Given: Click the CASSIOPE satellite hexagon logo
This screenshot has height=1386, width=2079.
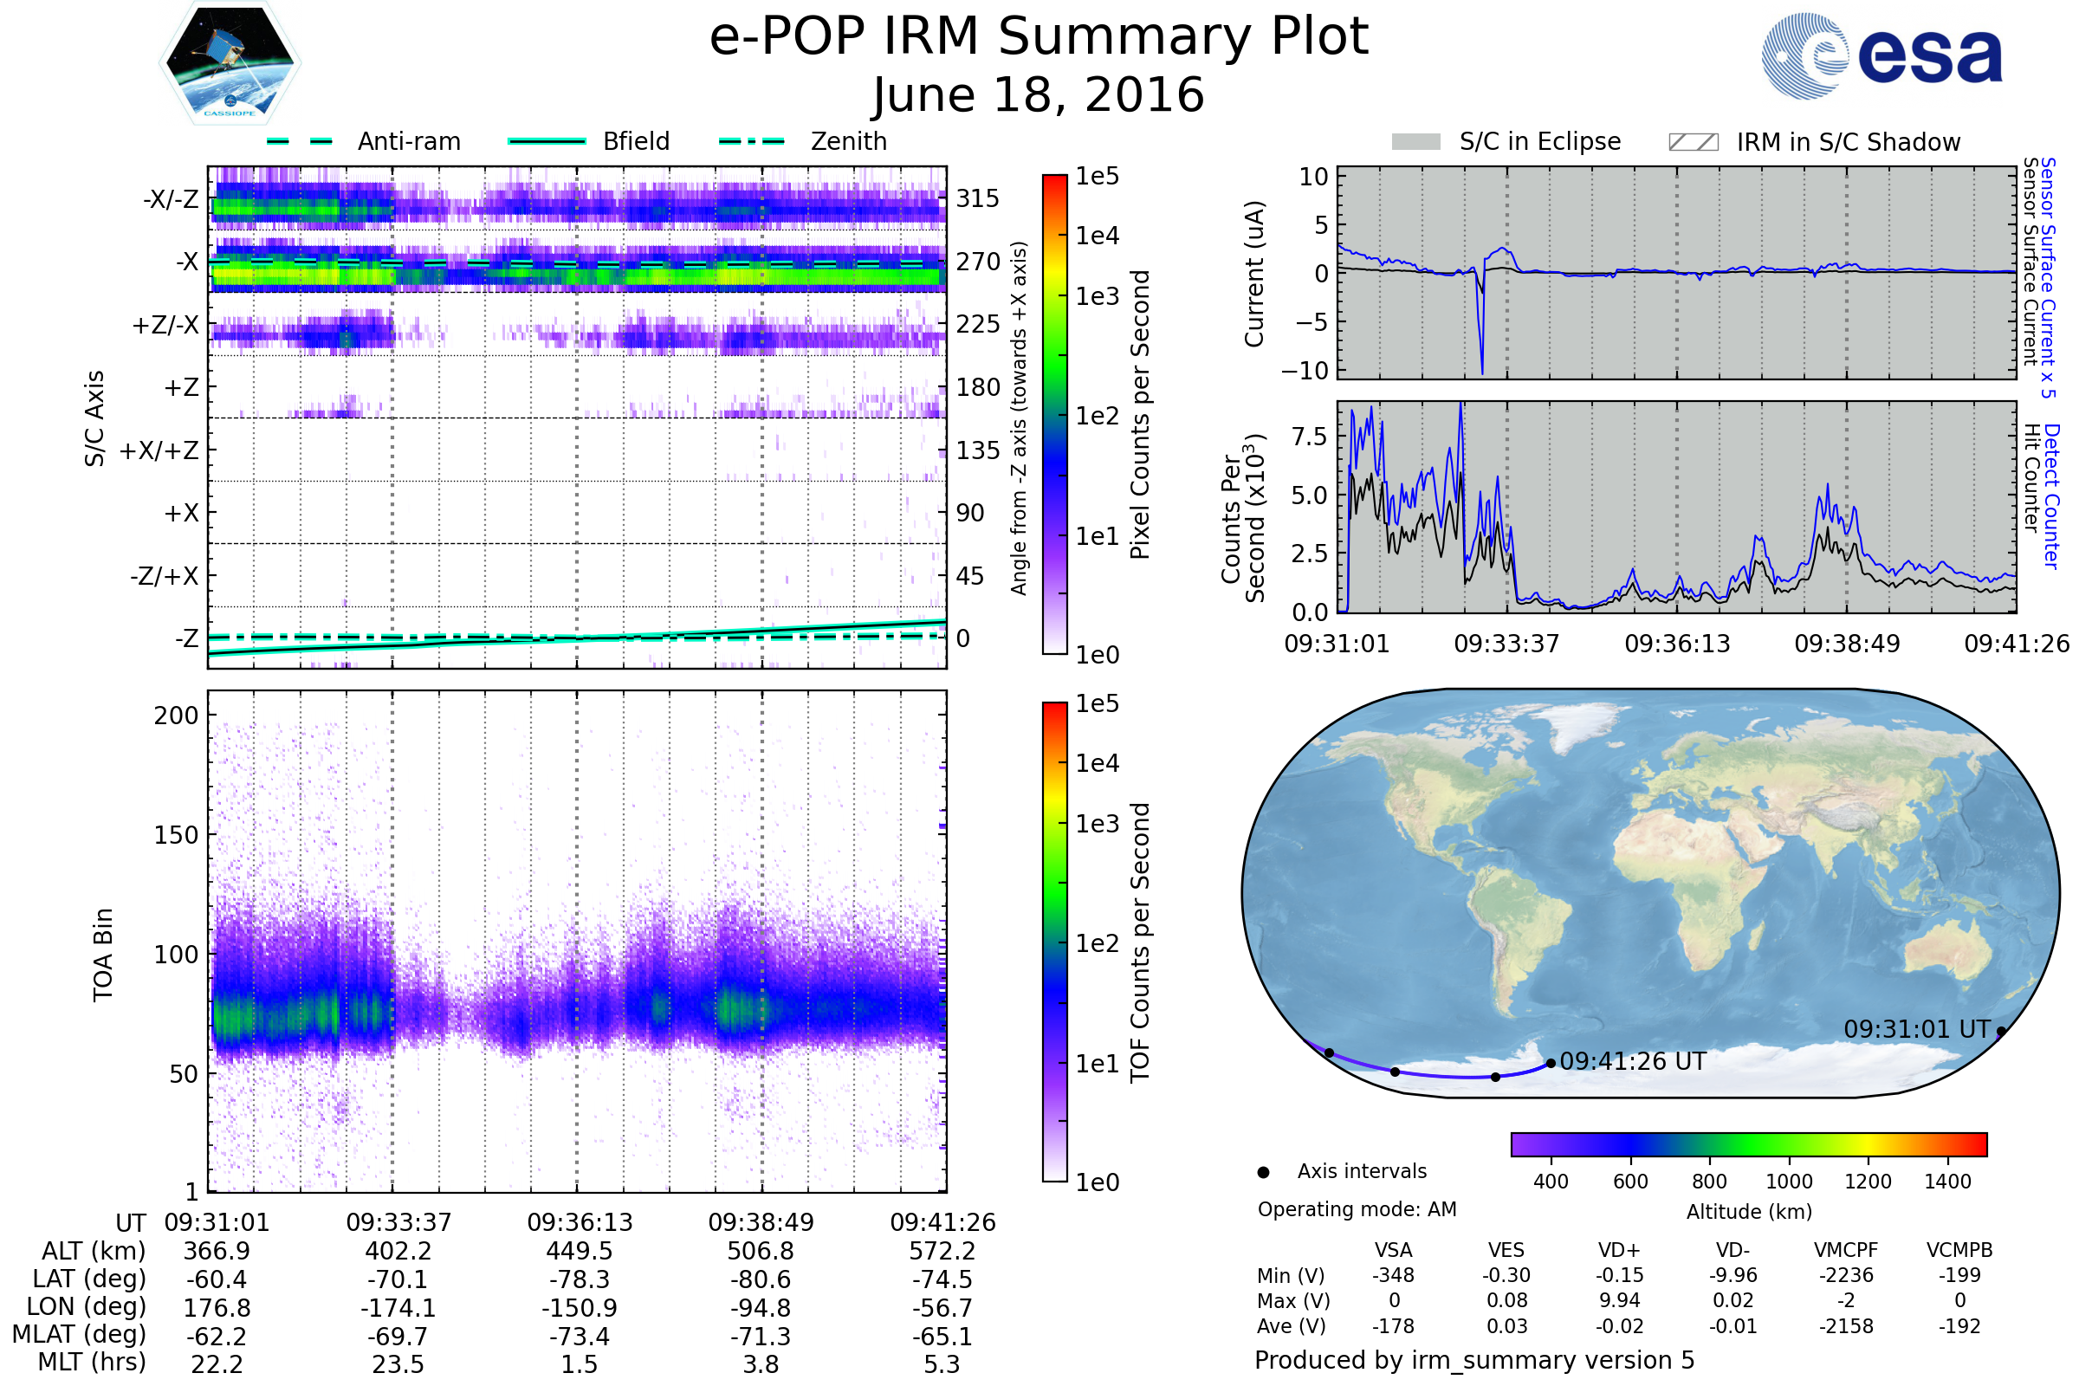Looking at the screenshot, I should [230, 63].
